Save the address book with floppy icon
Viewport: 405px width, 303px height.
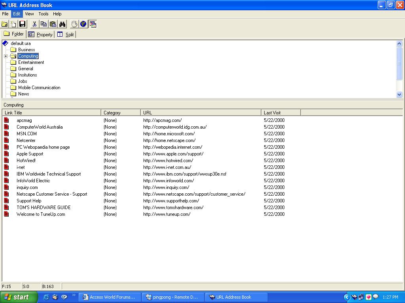[23, 24]
